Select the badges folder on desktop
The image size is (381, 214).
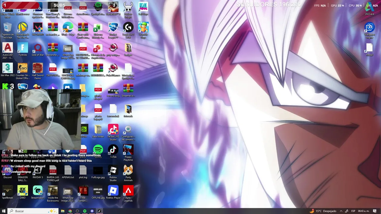(128, 49)
